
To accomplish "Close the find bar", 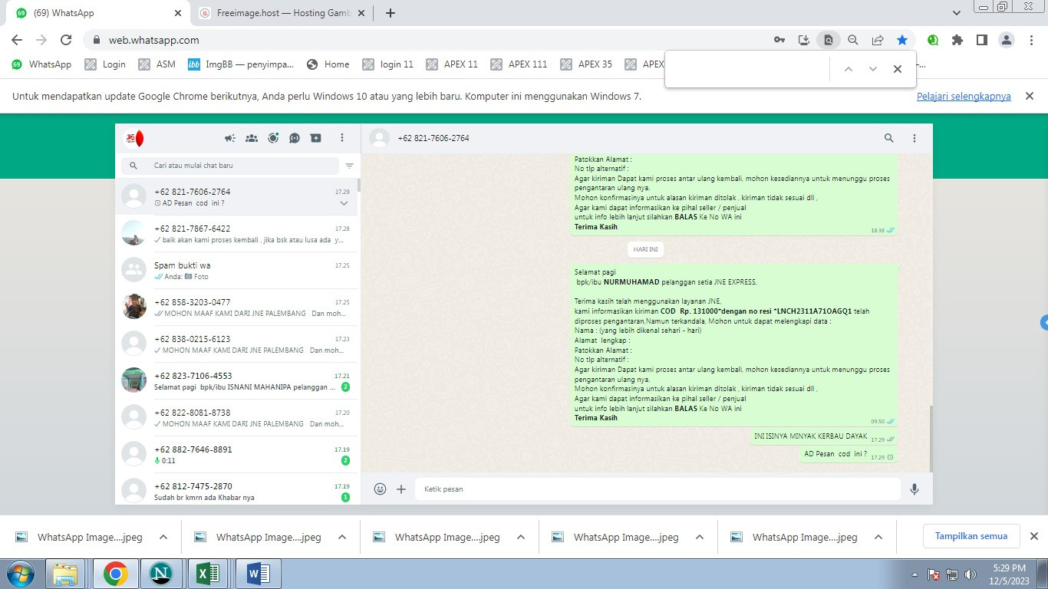I will click(x=898, y=69).
